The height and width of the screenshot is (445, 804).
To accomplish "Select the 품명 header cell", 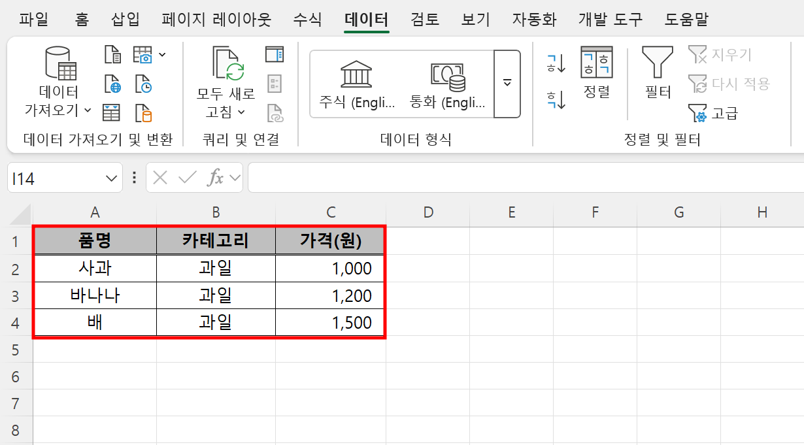I will pos(95,241).
